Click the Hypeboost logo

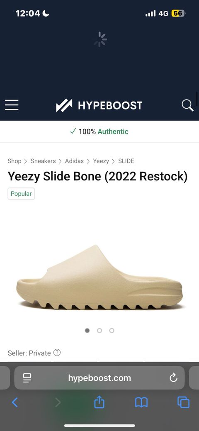99,105
